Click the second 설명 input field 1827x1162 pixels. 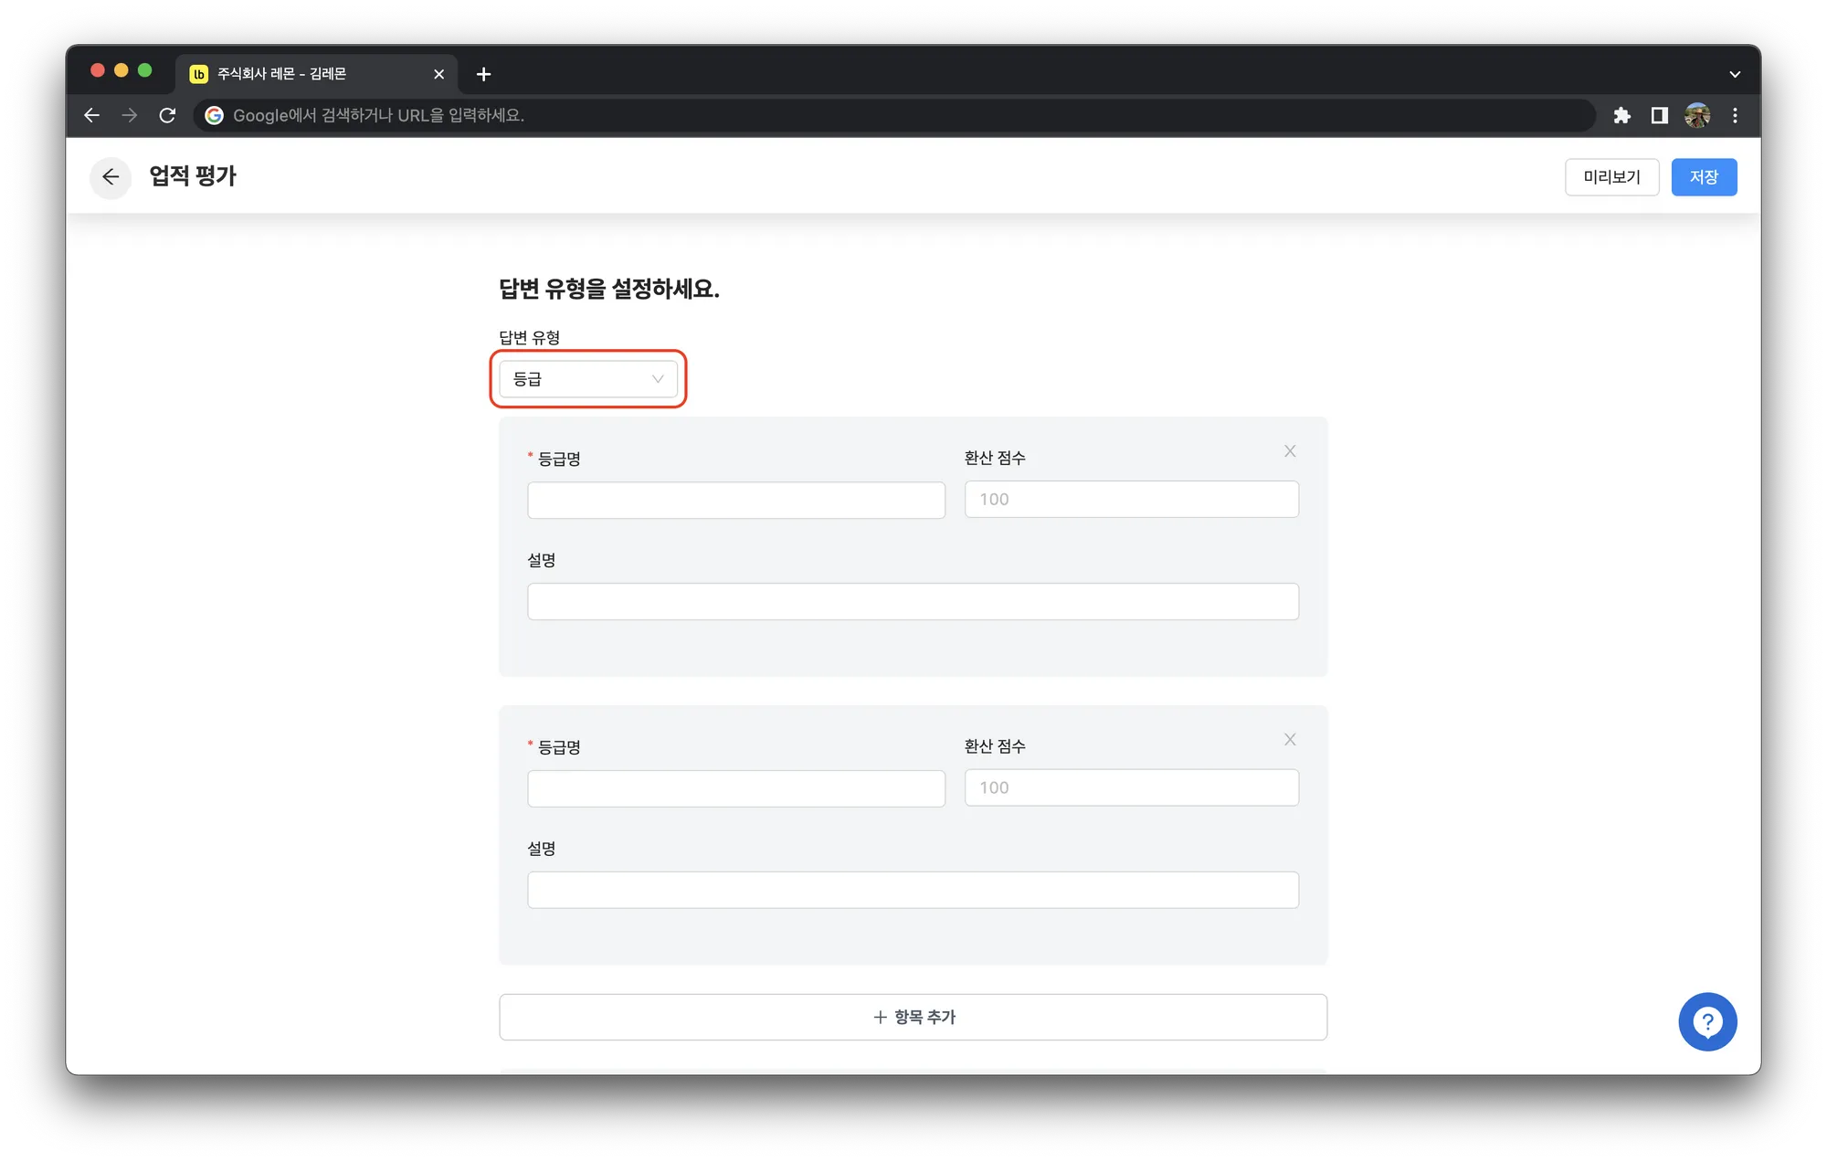tap(913, 890)
